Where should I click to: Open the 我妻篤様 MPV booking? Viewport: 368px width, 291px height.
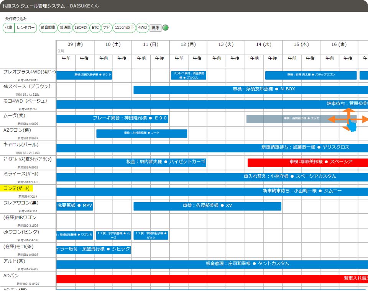75,206
